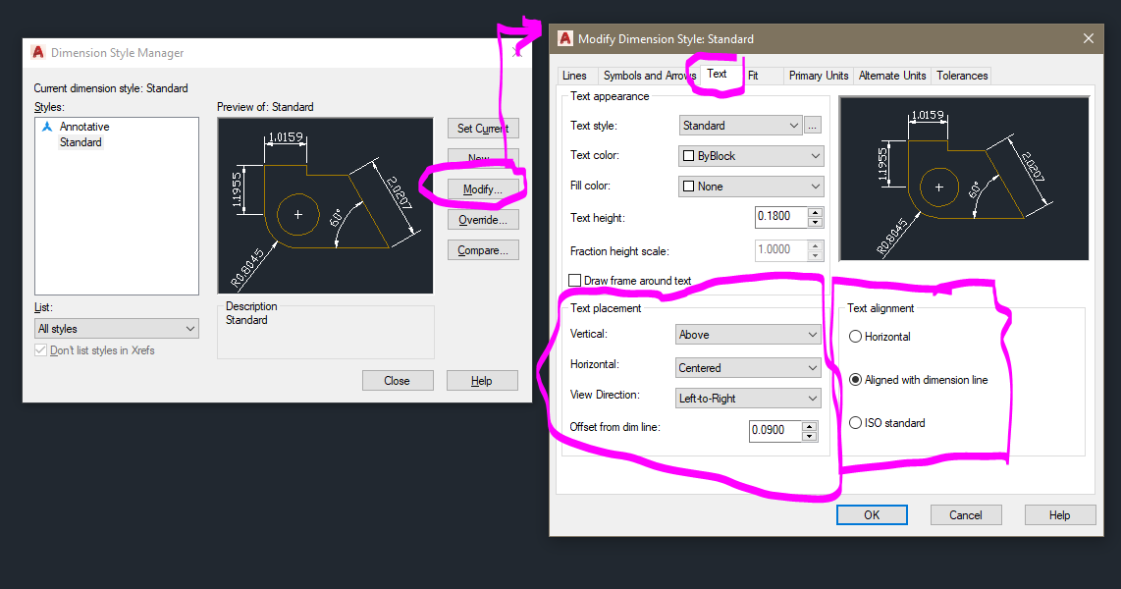The width and height of the screenshot is (1121, 589).
Task: Click the Override button
Action: (x=482, y=219)
